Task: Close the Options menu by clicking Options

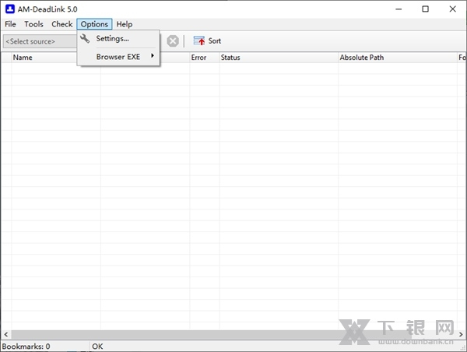Action: point(94,24)
